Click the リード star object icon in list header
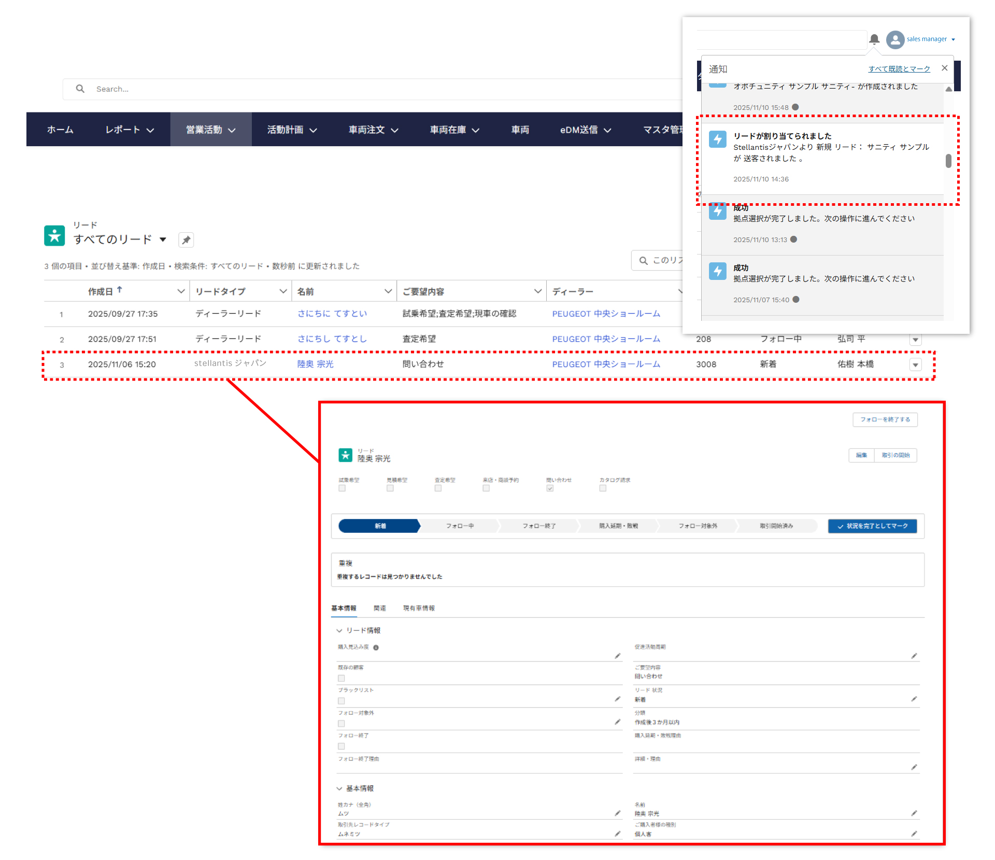This screenshot has height=860, width=995. tap(54, 235)
